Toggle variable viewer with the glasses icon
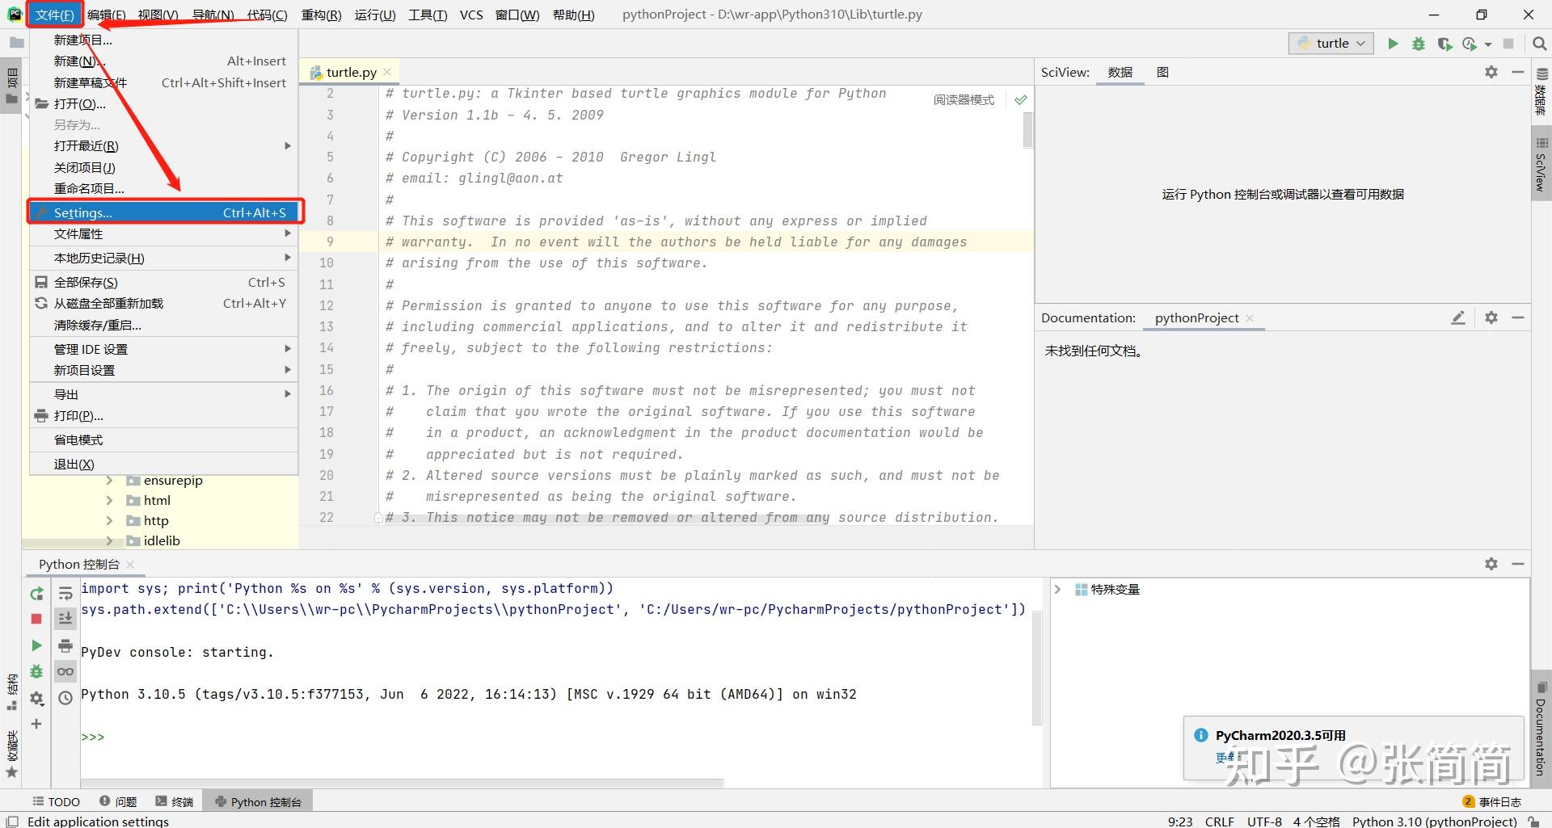1552x828 pixels. coord(65,671)
